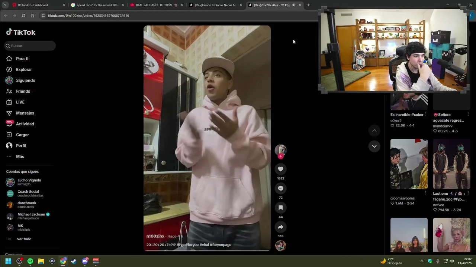Open Windows Start menu

[8, 261]
